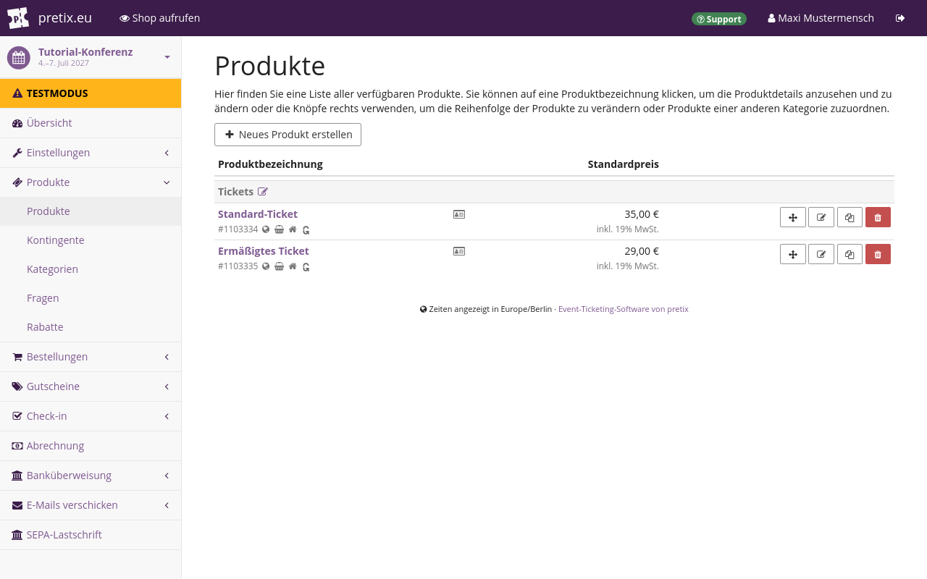Expand the E-Mails verschicken sidebar section
Image resolution: width=927 pixels, height=579 pixels.
pyautogui.click(x=167, y=505)
